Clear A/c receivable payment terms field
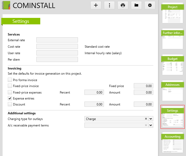This screenshot has width=186, height=156. (146, 125)
